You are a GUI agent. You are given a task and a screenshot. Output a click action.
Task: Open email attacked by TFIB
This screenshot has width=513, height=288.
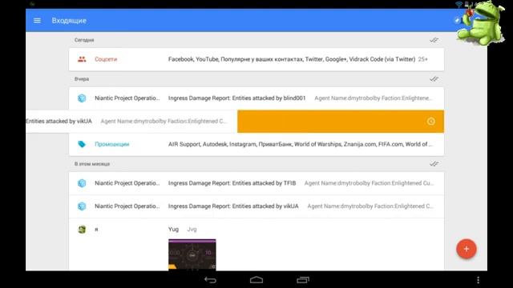click(256, 183)
